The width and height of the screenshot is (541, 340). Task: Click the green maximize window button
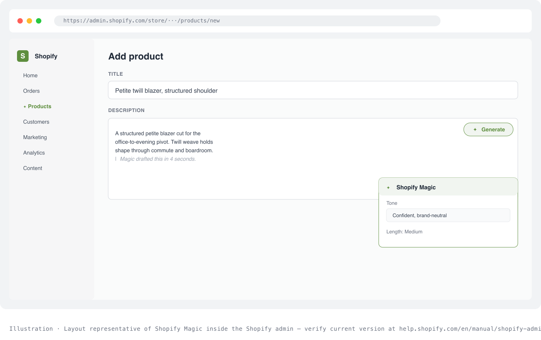[39, 21]
